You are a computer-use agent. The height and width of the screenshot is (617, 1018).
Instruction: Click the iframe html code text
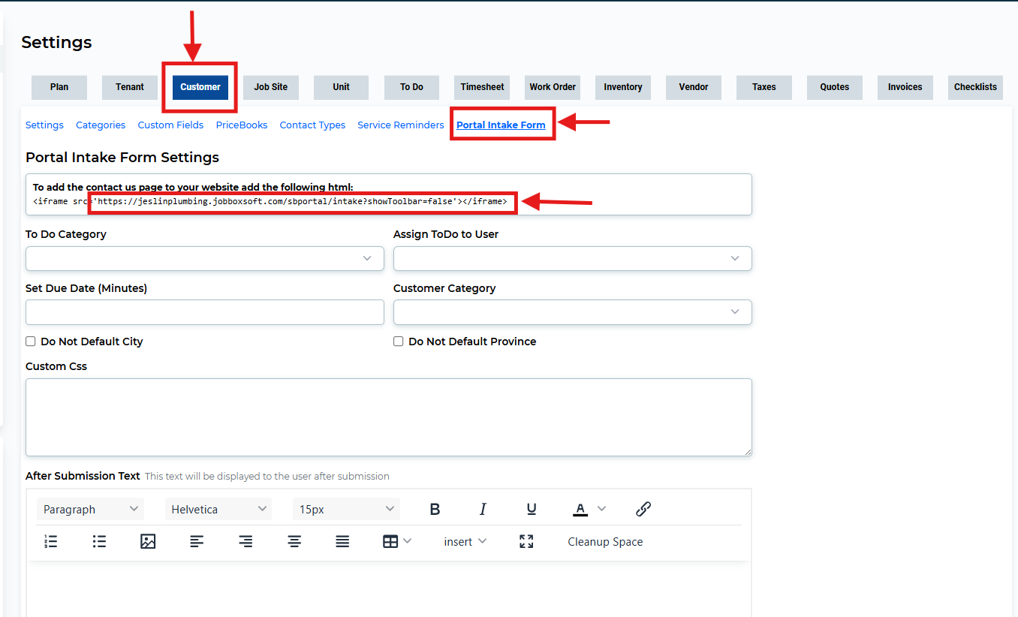coord(270,202)
